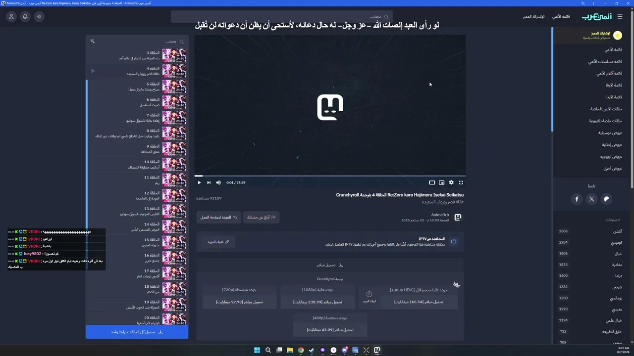Screen dimensions: 634x356
Task: Download the 1080p HEVC version (166.54 MB)
Action: [x=419, y=302]
